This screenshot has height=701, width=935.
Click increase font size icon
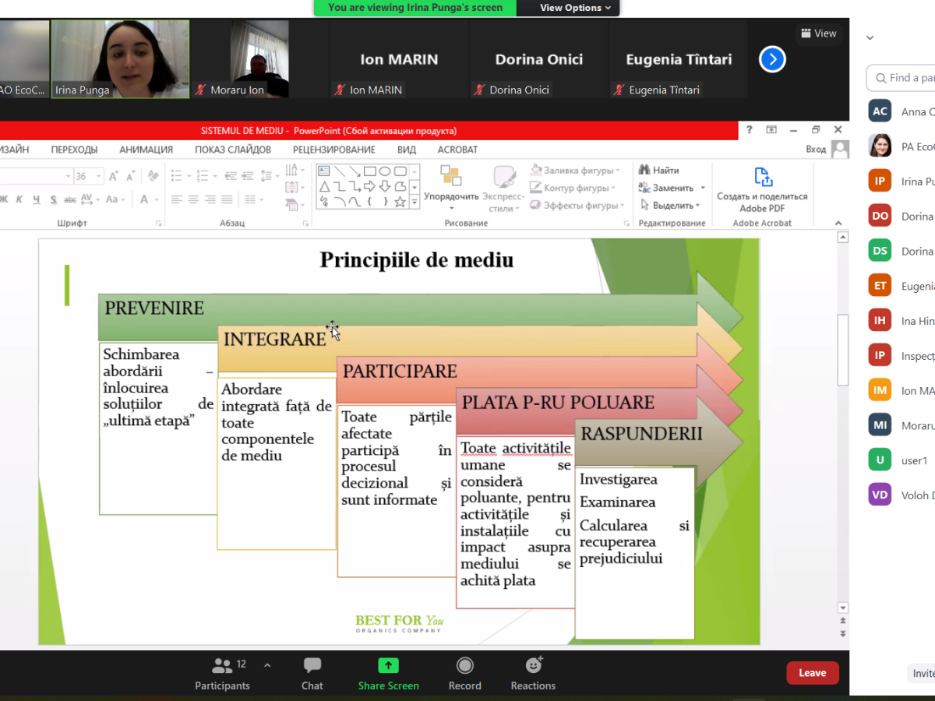[115, 176]
